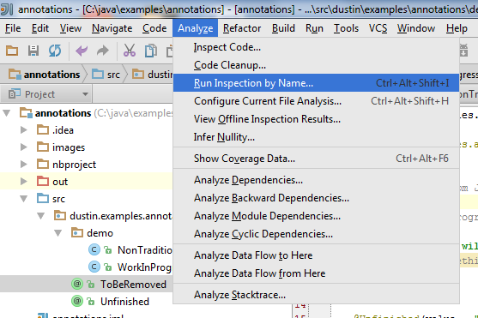The width and height of the screenshot is (478, 318).
Task: Choose Analyze Data Flow from Here
Action: [316, 273]
